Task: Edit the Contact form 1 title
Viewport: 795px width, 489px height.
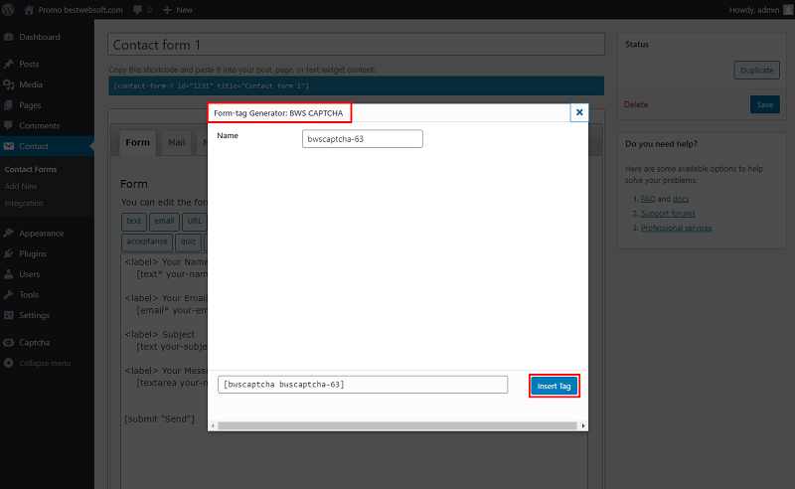Action: [x=356, y=45]
